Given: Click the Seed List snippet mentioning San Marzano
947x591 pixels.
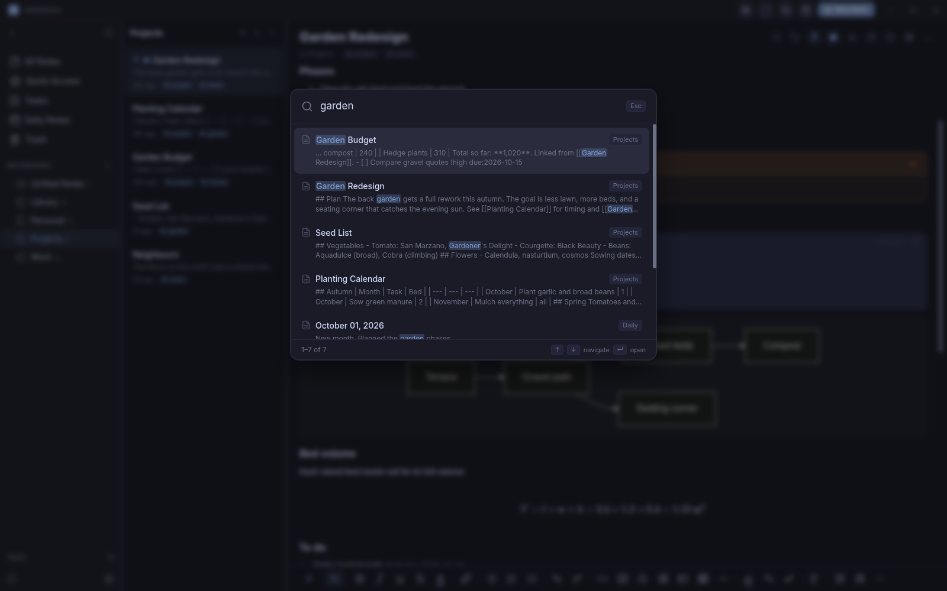Looking at the screenshot, I should point(478,251).
